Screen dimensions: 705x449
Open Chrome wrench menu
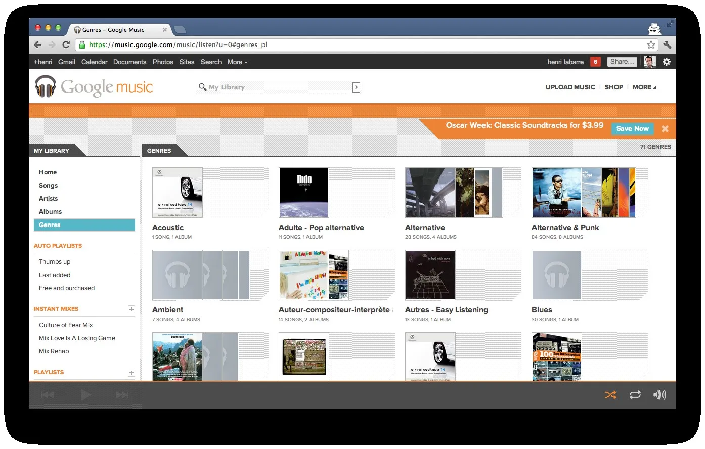point(667,44)
